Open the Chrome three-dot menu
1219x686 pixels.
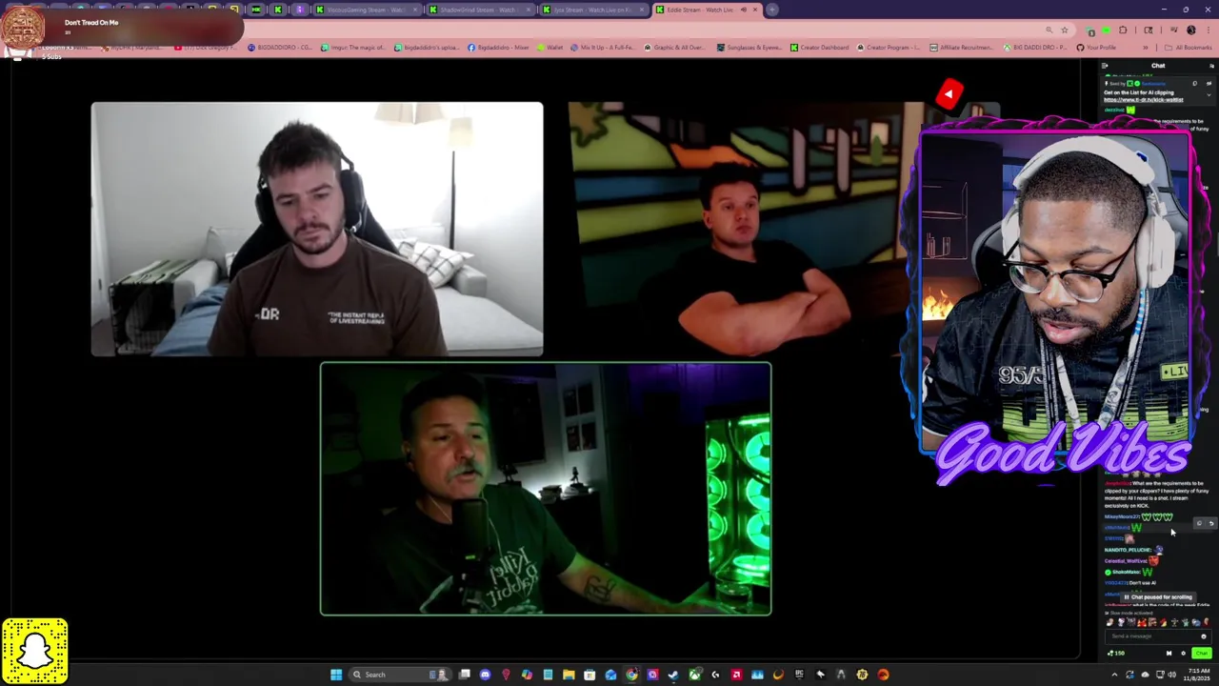pyautogui.click(x=1208, y=30)
